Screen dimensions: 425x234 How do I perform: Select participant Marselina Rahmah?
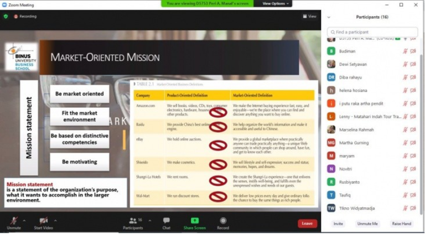(x=371, y=129)
